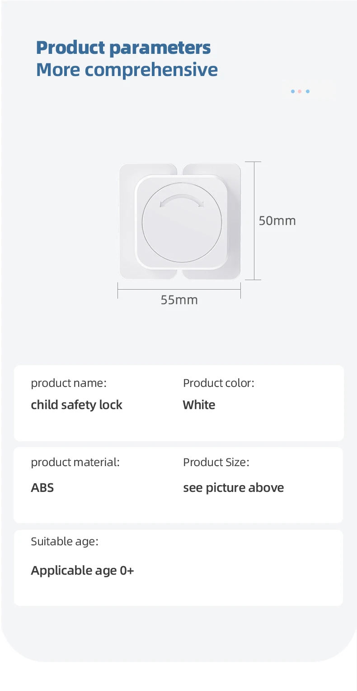Image resolution: width=357 pixels, height=691 pixels.
Task: Select the "ABS" material value
Action: point(42,488)
